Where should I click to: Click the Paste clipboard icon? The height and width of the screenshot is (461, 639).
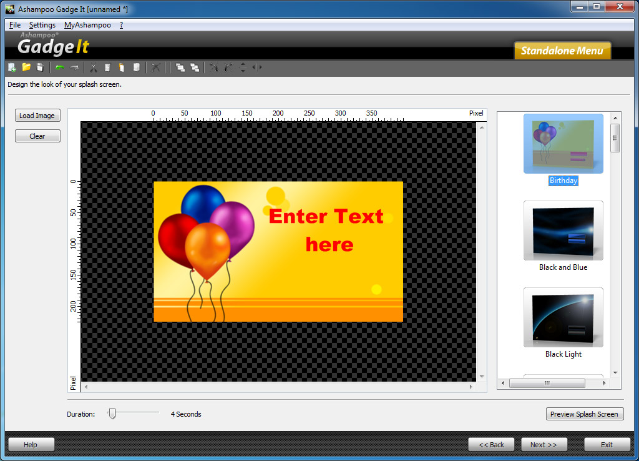(122, 67)
